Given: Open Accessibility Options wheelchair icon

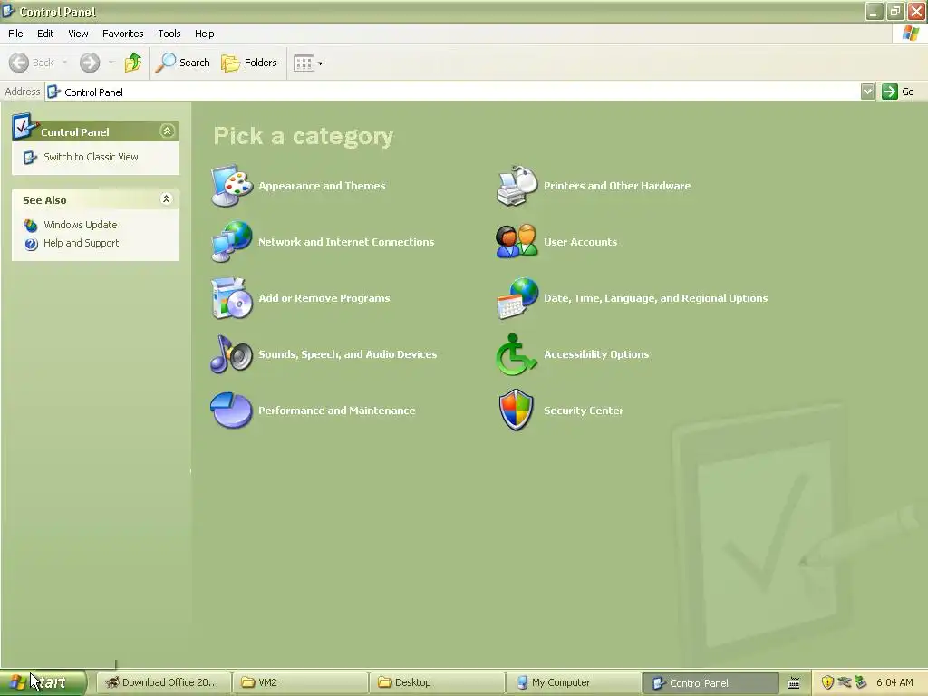Looking at the screenshot, I should pyautogui.click(x=516, y=354).
